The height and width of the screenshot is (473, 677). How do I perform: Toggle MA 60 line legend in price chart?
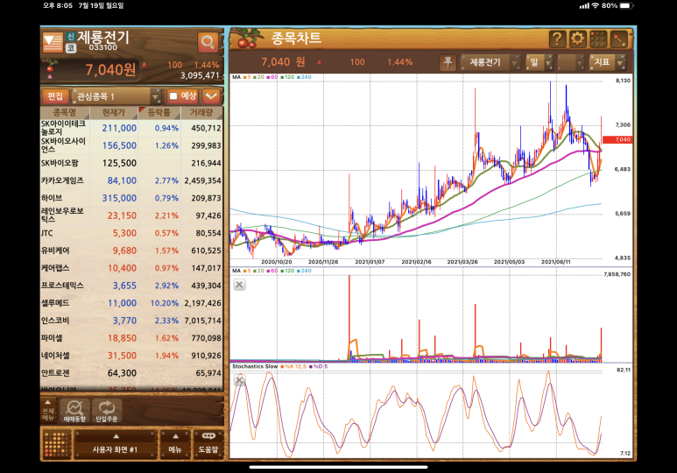click(x=272, y=77)
